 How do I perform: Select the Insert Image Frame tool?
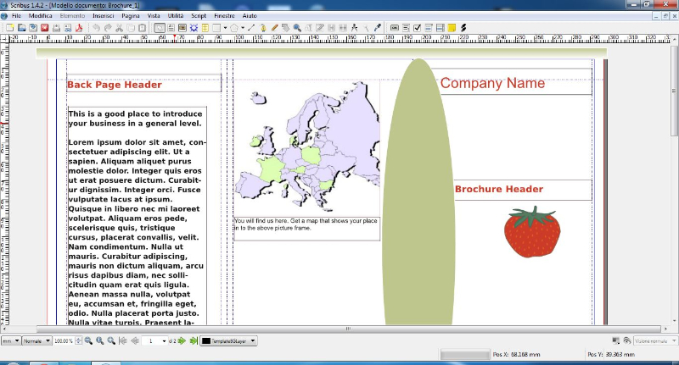[182, 28]
